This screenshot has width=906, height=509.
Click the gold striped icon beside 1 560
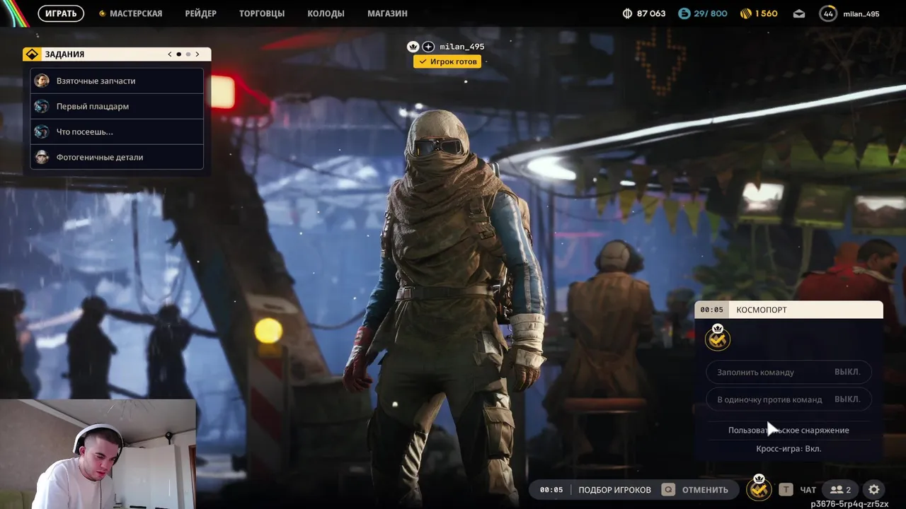[x=745, y=13]
